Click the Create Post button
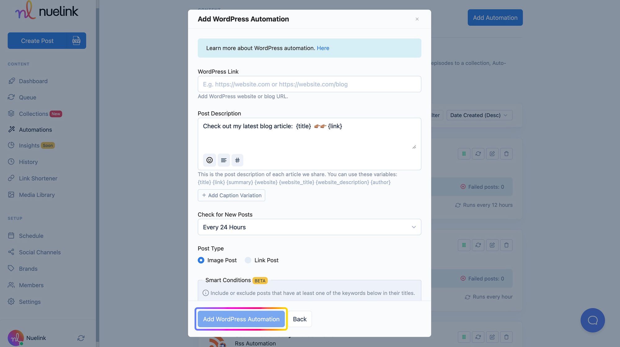Viewport: 620px width, 347px height. click(37, 41)
